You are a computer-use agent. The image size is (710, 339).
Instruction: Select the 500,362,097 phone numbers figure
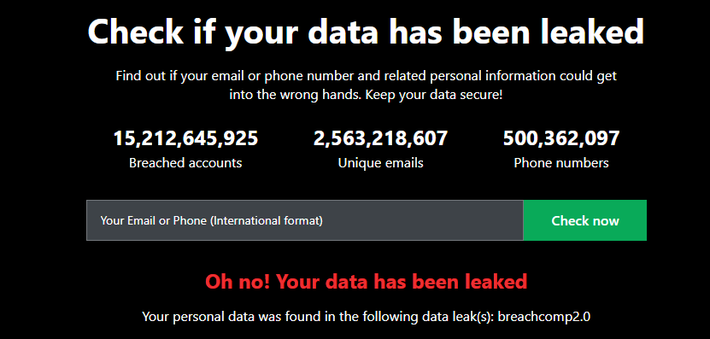tap(561, 138)
